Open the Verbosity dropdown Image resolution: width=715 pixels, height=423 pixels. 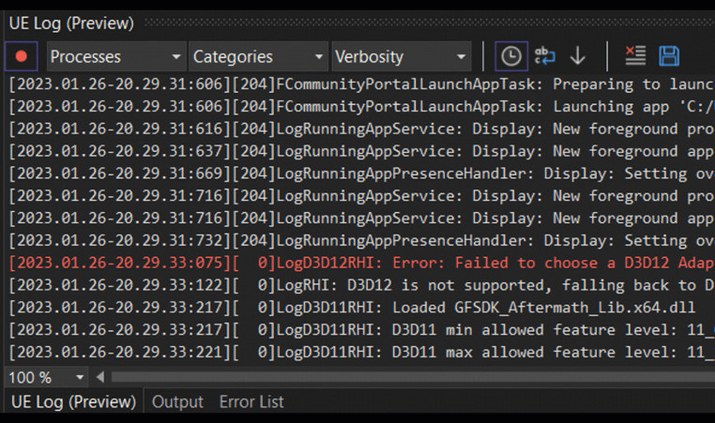click(x=400, y=56)
